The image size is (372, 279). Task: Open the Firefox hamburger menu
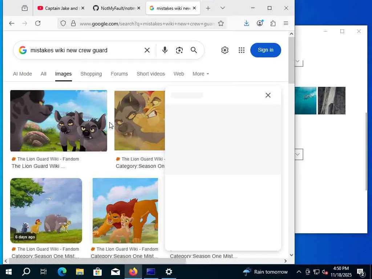pyautogui.click(x=286, y=23)
